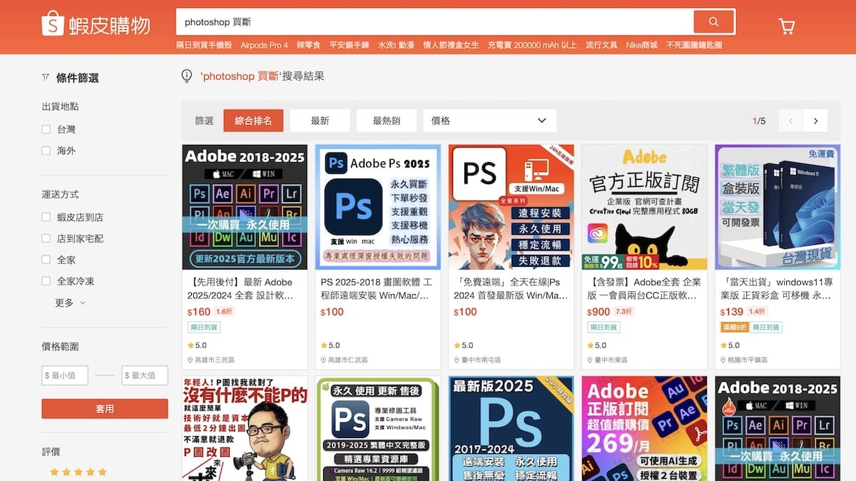Click the 套用 apply button
Screen dimensions: 856x481
[x=104, y=409]
